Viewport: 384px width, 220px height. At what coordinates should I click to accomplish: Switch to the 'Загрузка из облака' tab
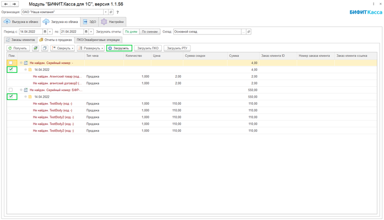click(x=60, y=22)
